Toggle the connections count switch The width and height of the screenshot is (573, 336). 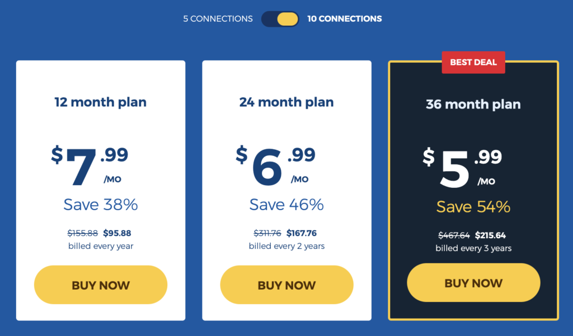coord(280,19)
